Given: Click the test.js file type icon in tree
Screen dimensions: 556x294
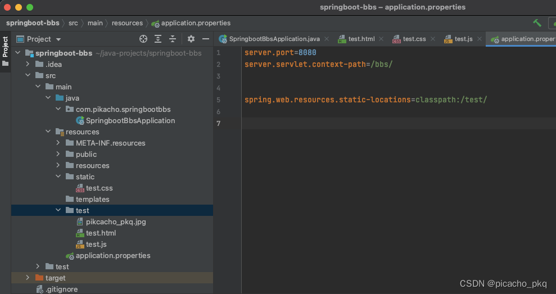Looking at the screenshot, I should (80, 245).
